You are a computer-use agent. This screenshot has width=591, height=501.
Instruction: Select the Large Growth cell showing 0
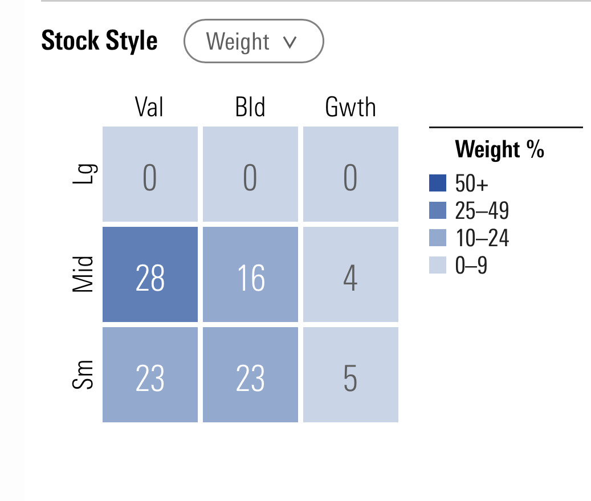coord(350,174)
